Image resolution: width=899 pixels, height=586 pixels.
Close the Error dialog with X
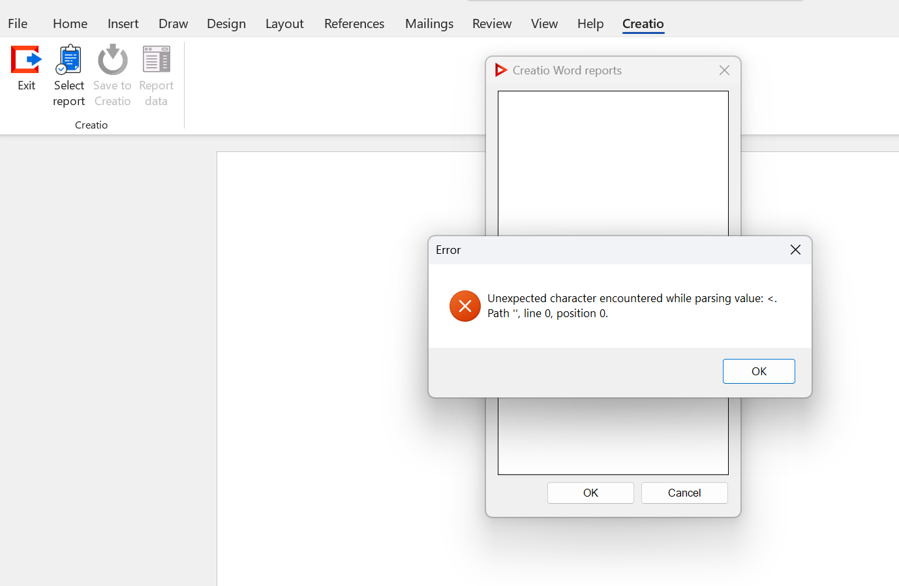point(795,250)
